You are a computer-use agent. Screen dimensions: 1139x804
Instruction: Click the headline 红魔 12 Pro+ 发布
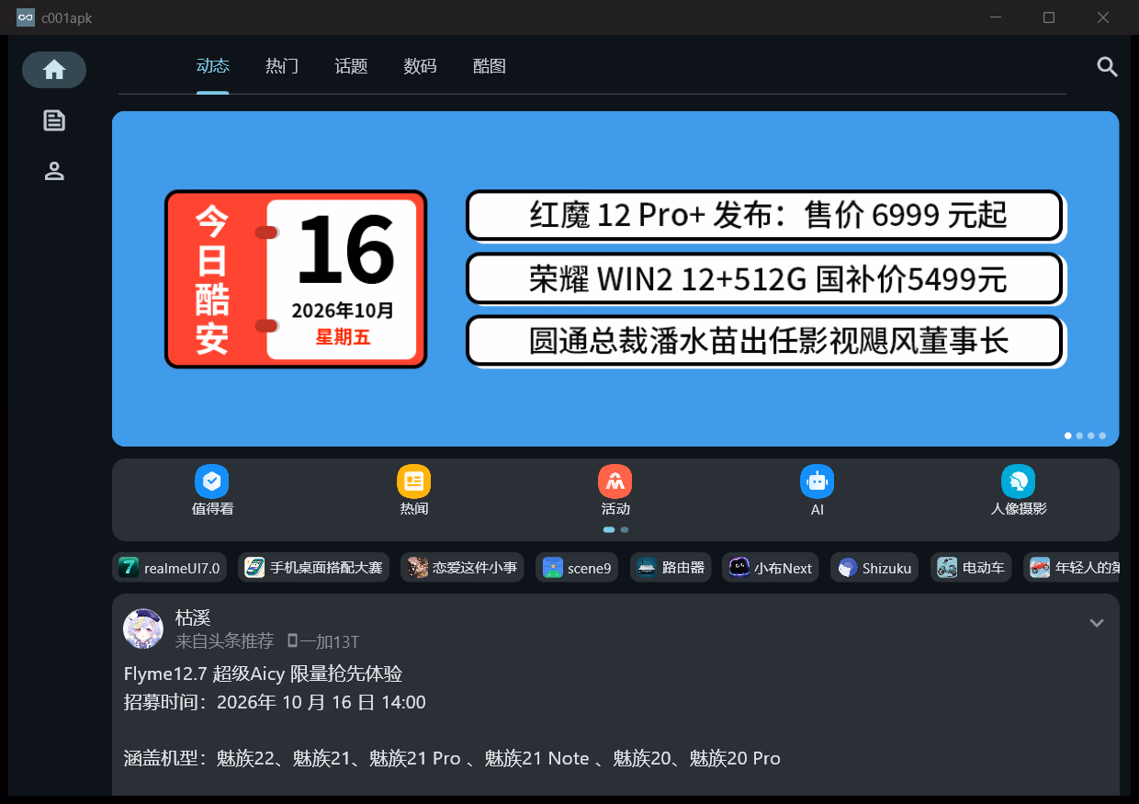click(x=764, y=215)
